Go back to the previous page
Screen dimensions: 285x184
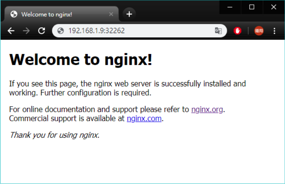[x=11, y=31]
